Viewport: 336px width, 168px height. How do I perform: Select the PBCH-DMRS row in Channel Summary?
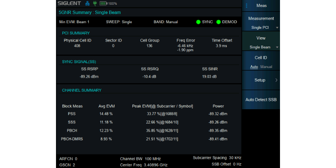[72, 139]
